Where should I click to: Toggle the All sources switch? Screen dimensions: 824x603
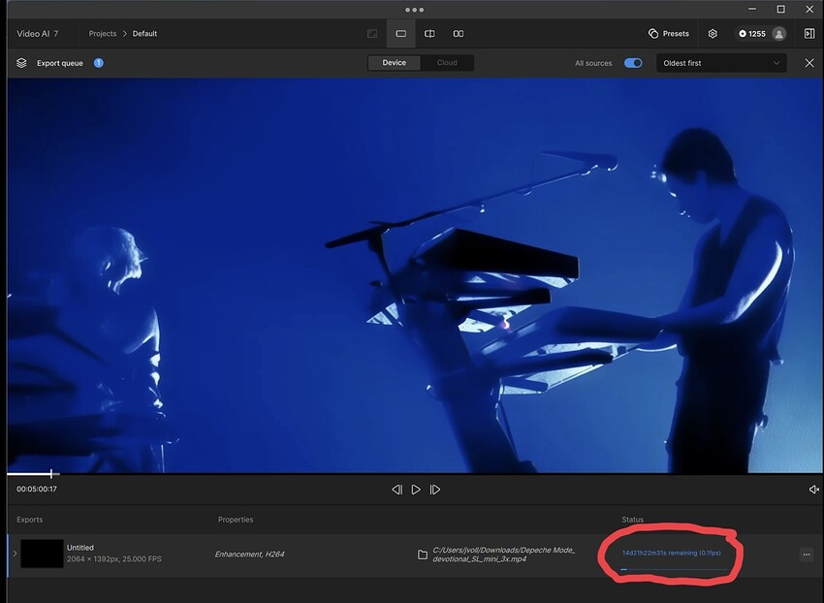pyautogui.click(x=633, y=63)
